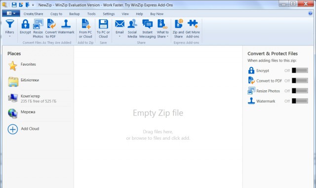This screenshot has height=188, width=316.
Task: Toggle Convert to PDF switch
Action: 300,80
